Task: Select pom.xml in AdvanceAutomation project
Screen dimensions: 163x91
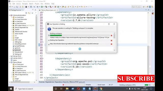Action: (18, 50)
